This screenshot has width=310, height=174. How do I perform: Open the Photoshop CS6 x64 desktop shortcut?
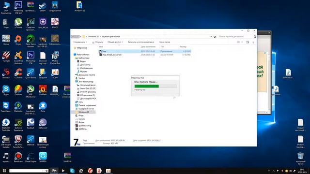(18, 7)
